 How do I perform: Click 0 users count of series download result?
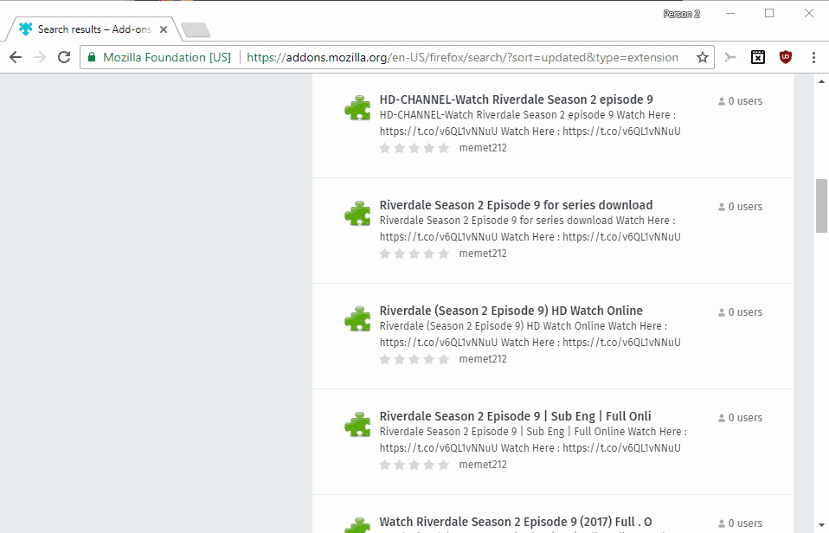click(x=740, y=207)
